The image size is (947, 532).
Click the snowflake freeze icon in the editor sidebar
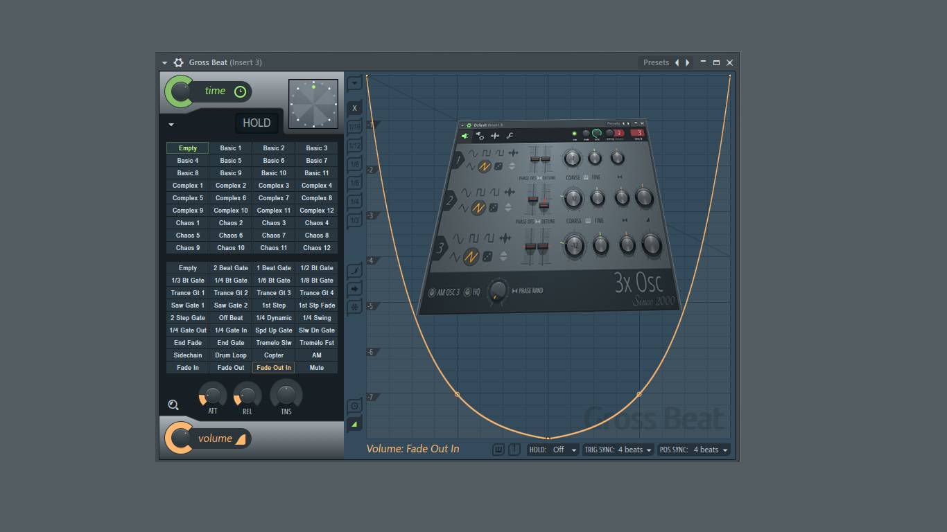(354, 306)
